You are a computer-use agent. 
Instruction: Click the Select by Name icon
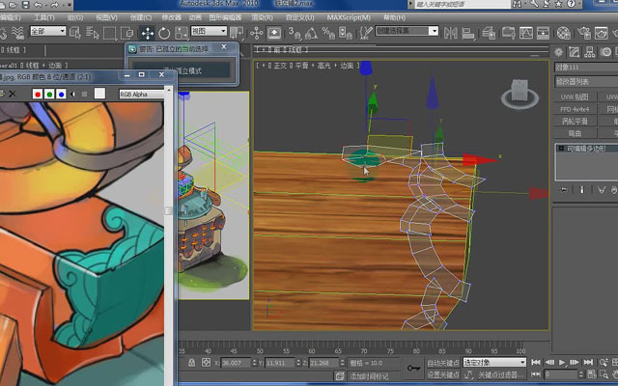pos(93,33)
